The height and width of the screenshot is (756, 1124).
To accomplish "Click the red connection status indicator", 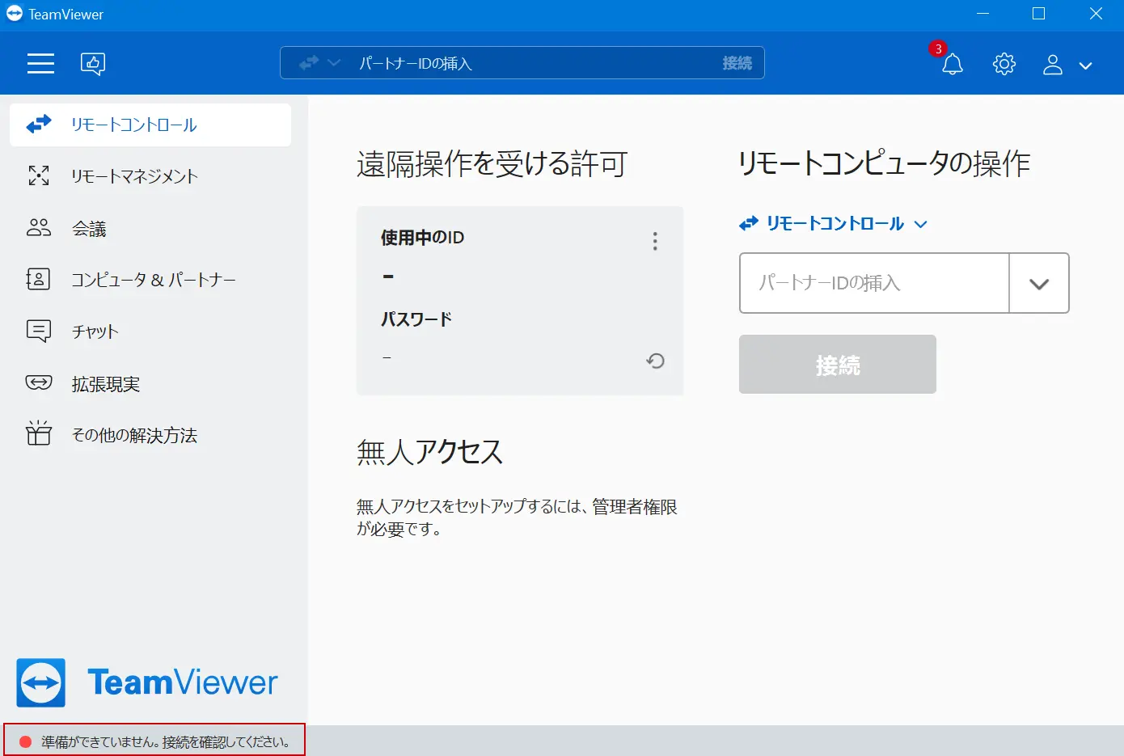I will (x=25, y=741).
